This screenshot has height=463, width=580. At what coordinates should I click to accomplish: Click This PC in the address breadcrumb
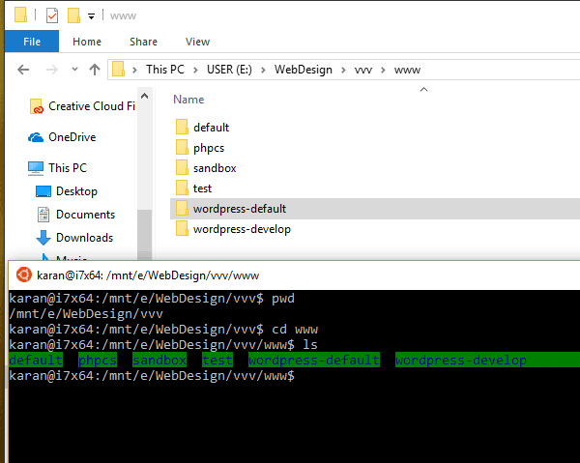coord(165,70)
